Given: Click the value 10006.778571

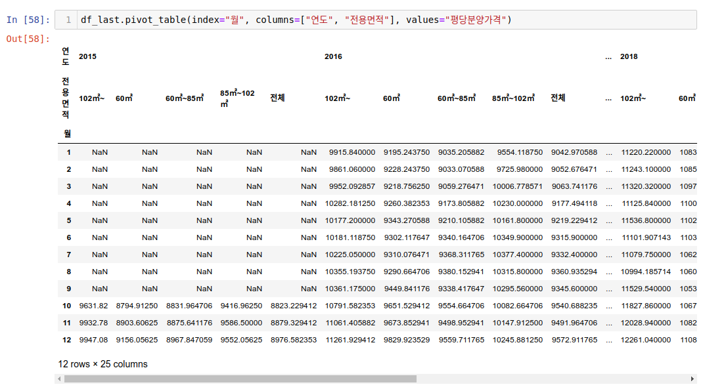Looking at the screenshot, I should (x=518, y=187).
